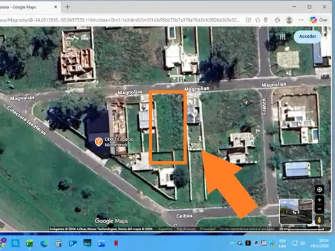335x251 pixels.
Task: Click the Acceder sign-in button
Action: (x=307, y=36)
